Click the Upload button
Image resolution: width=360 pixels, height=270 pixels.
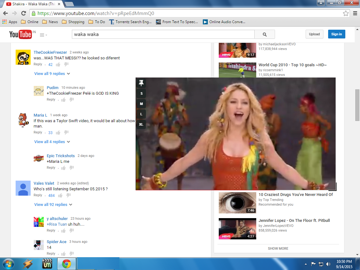pos(314,34)
